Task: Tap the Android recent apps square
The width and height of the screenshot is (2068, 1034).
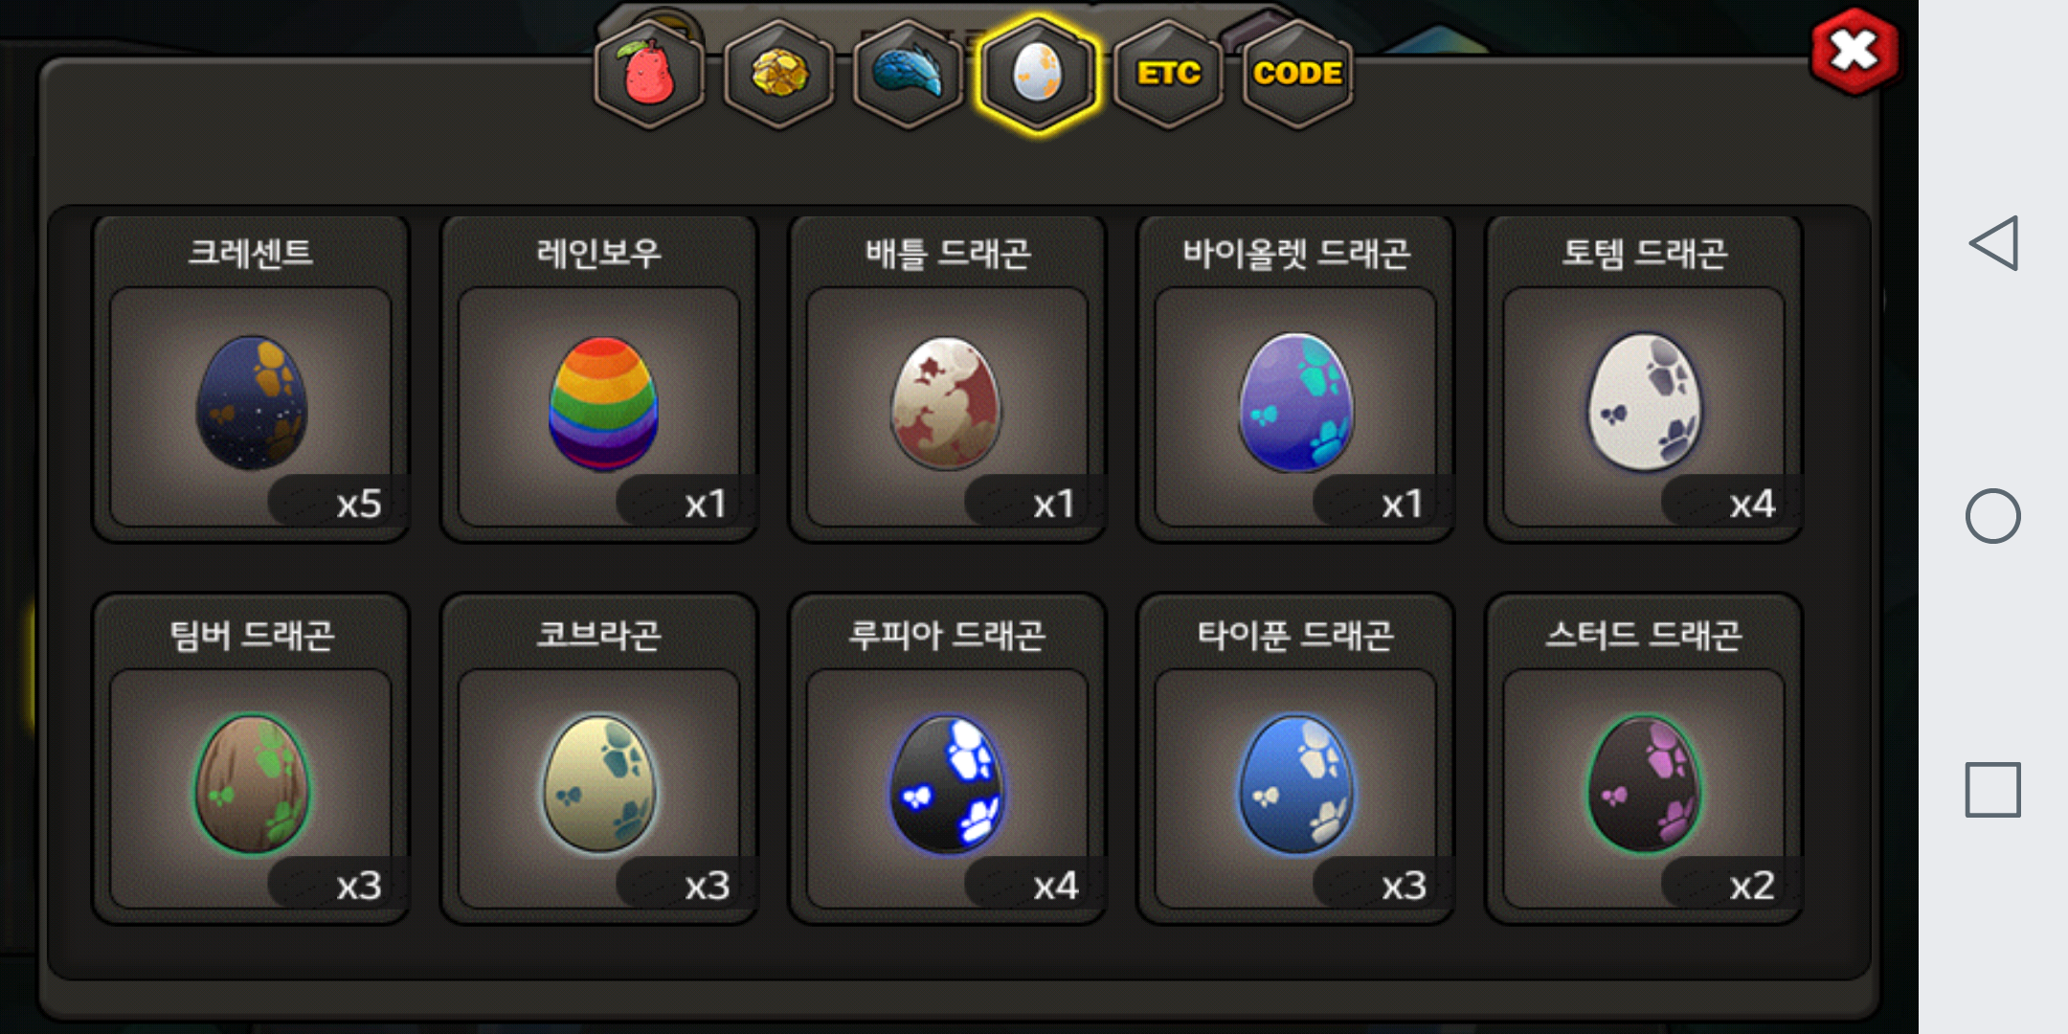Action: coord(1993,790)
